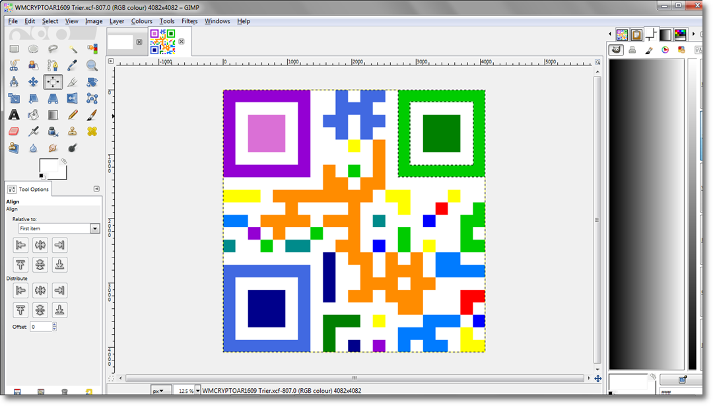
Task: Open the image menu button above the vertical ruler
Action: [111, 61]
